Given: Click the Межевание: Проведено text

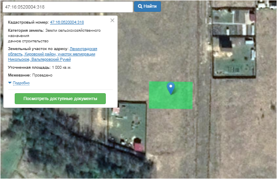Looking at the screenshot, I should tap(30, 75).
